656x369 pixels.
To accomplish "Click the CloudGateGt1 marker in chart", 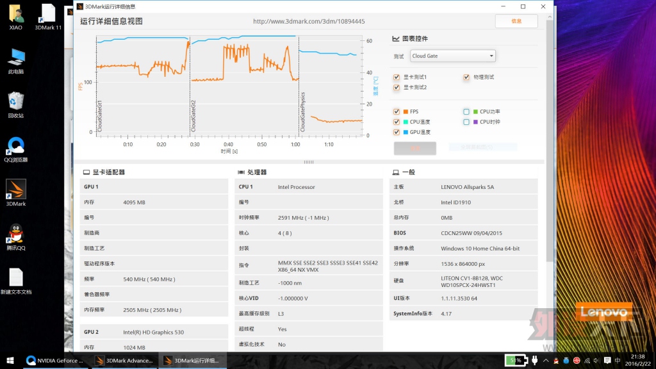I will [x=99, y=116].
